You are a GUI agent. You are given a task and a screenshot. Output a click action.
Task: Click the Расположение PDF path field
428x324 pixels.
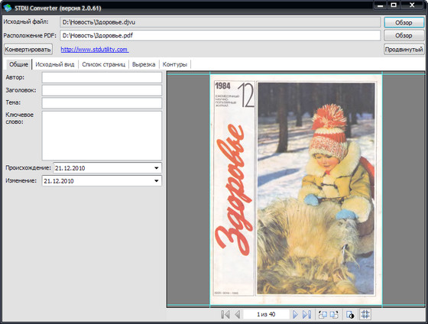point(220,35)
